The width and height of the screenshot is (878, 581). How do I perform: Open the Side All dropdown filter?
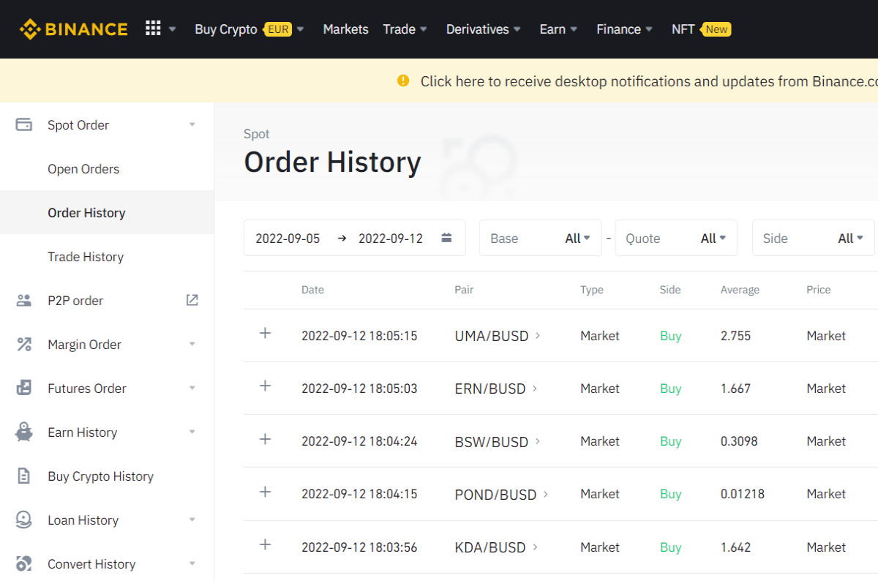tap(814, 238)
